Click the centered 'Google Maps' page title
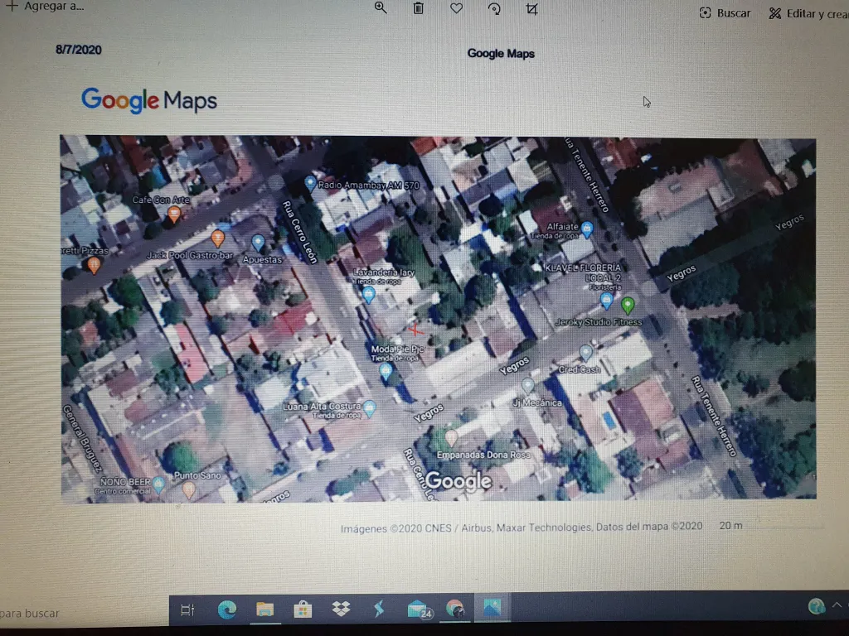The image size is (849, 636). [x=501, y=54]
